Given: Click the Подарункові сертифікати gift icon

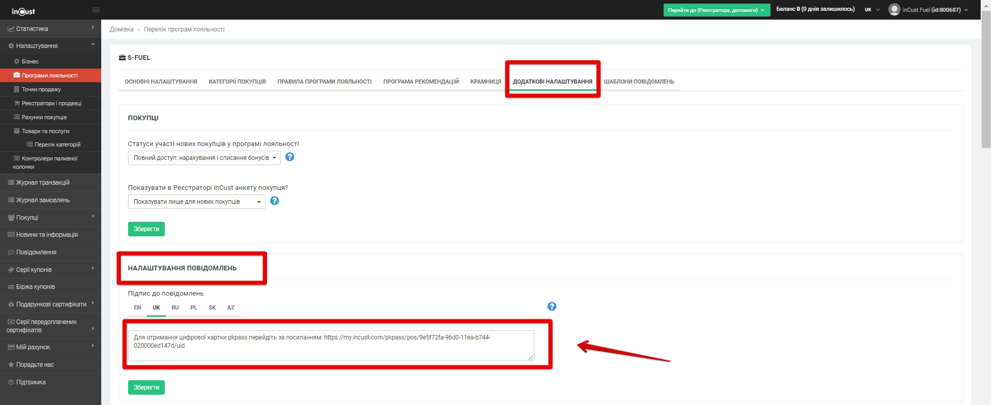Looking at the screenshot, I should click(x=11, y=304).
